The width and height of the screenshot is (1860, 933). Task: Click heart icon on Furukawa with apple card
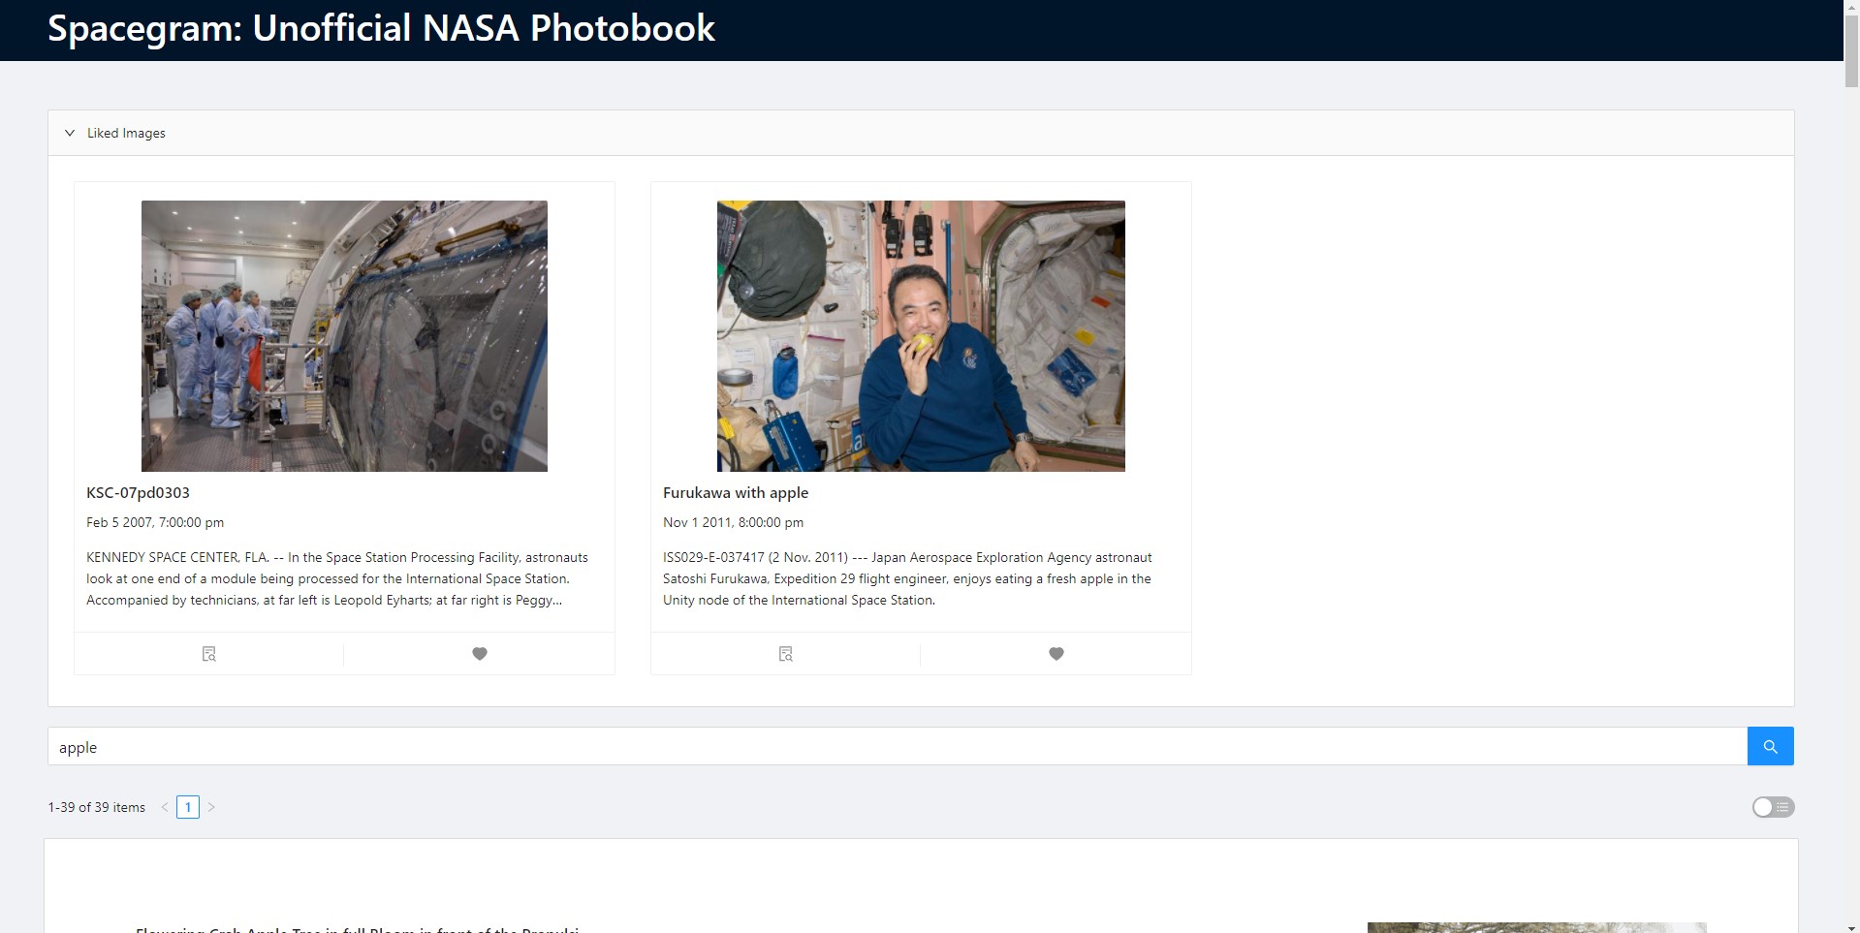(x=1056, y=654)
